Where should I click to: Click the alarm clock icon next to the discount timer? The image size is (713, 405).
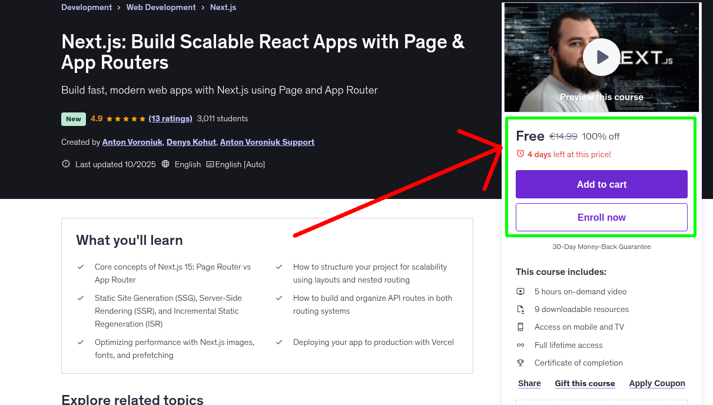(x=520, y=154)
